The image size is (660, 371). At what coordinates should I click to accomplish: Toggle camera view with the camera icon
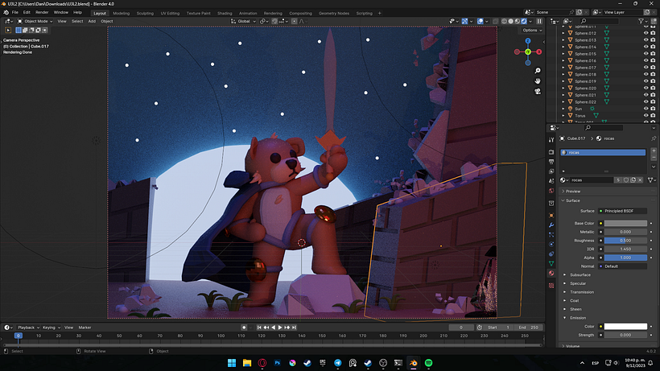point(538,92)
